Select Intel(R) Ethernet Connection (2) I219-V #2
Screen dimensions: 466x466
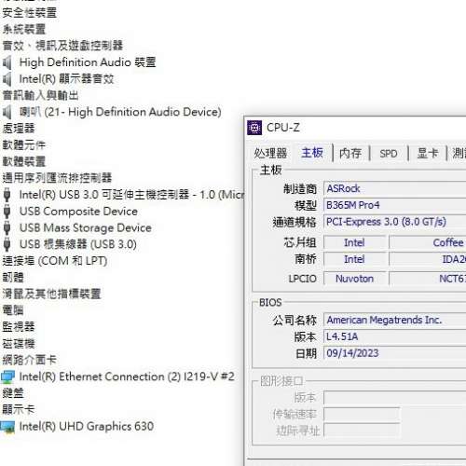click(x=127, y=377)
